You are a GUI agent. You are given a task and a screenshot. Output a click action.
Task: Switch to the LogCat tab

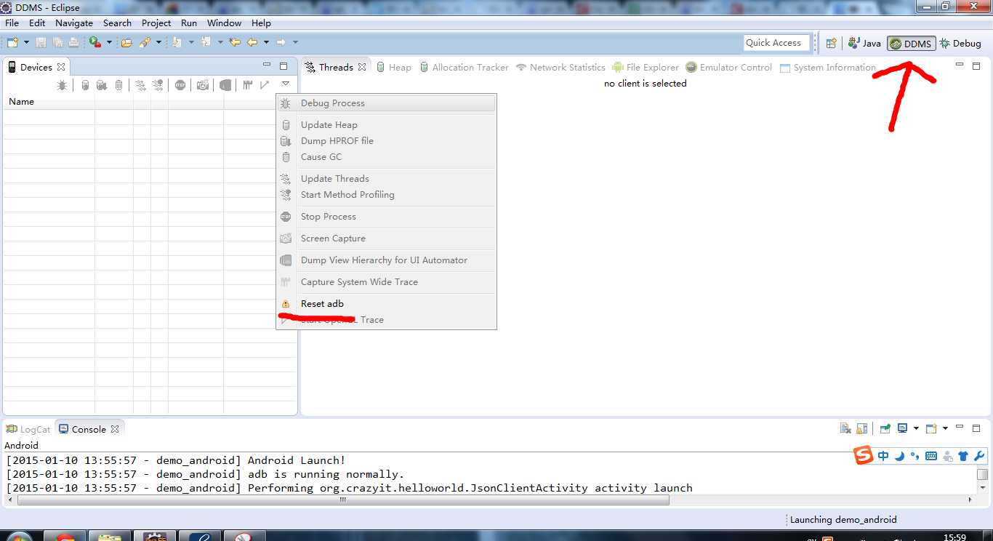click(x=28, y=430)
